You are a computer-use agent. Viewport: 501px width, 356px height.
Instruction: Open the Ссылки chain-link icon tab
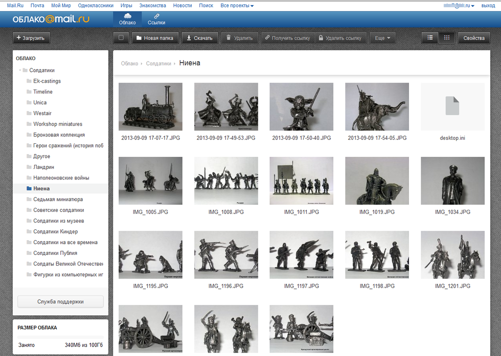click(156, 19)
